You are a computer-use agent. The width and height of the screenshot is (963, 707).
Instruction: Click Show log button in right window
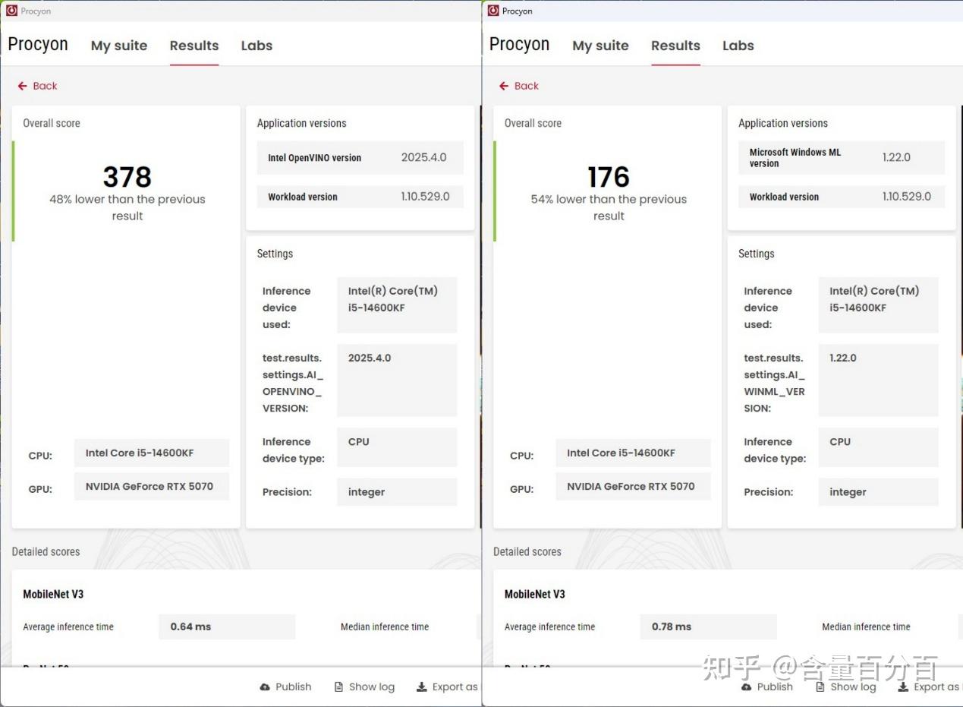click(845, 686)
